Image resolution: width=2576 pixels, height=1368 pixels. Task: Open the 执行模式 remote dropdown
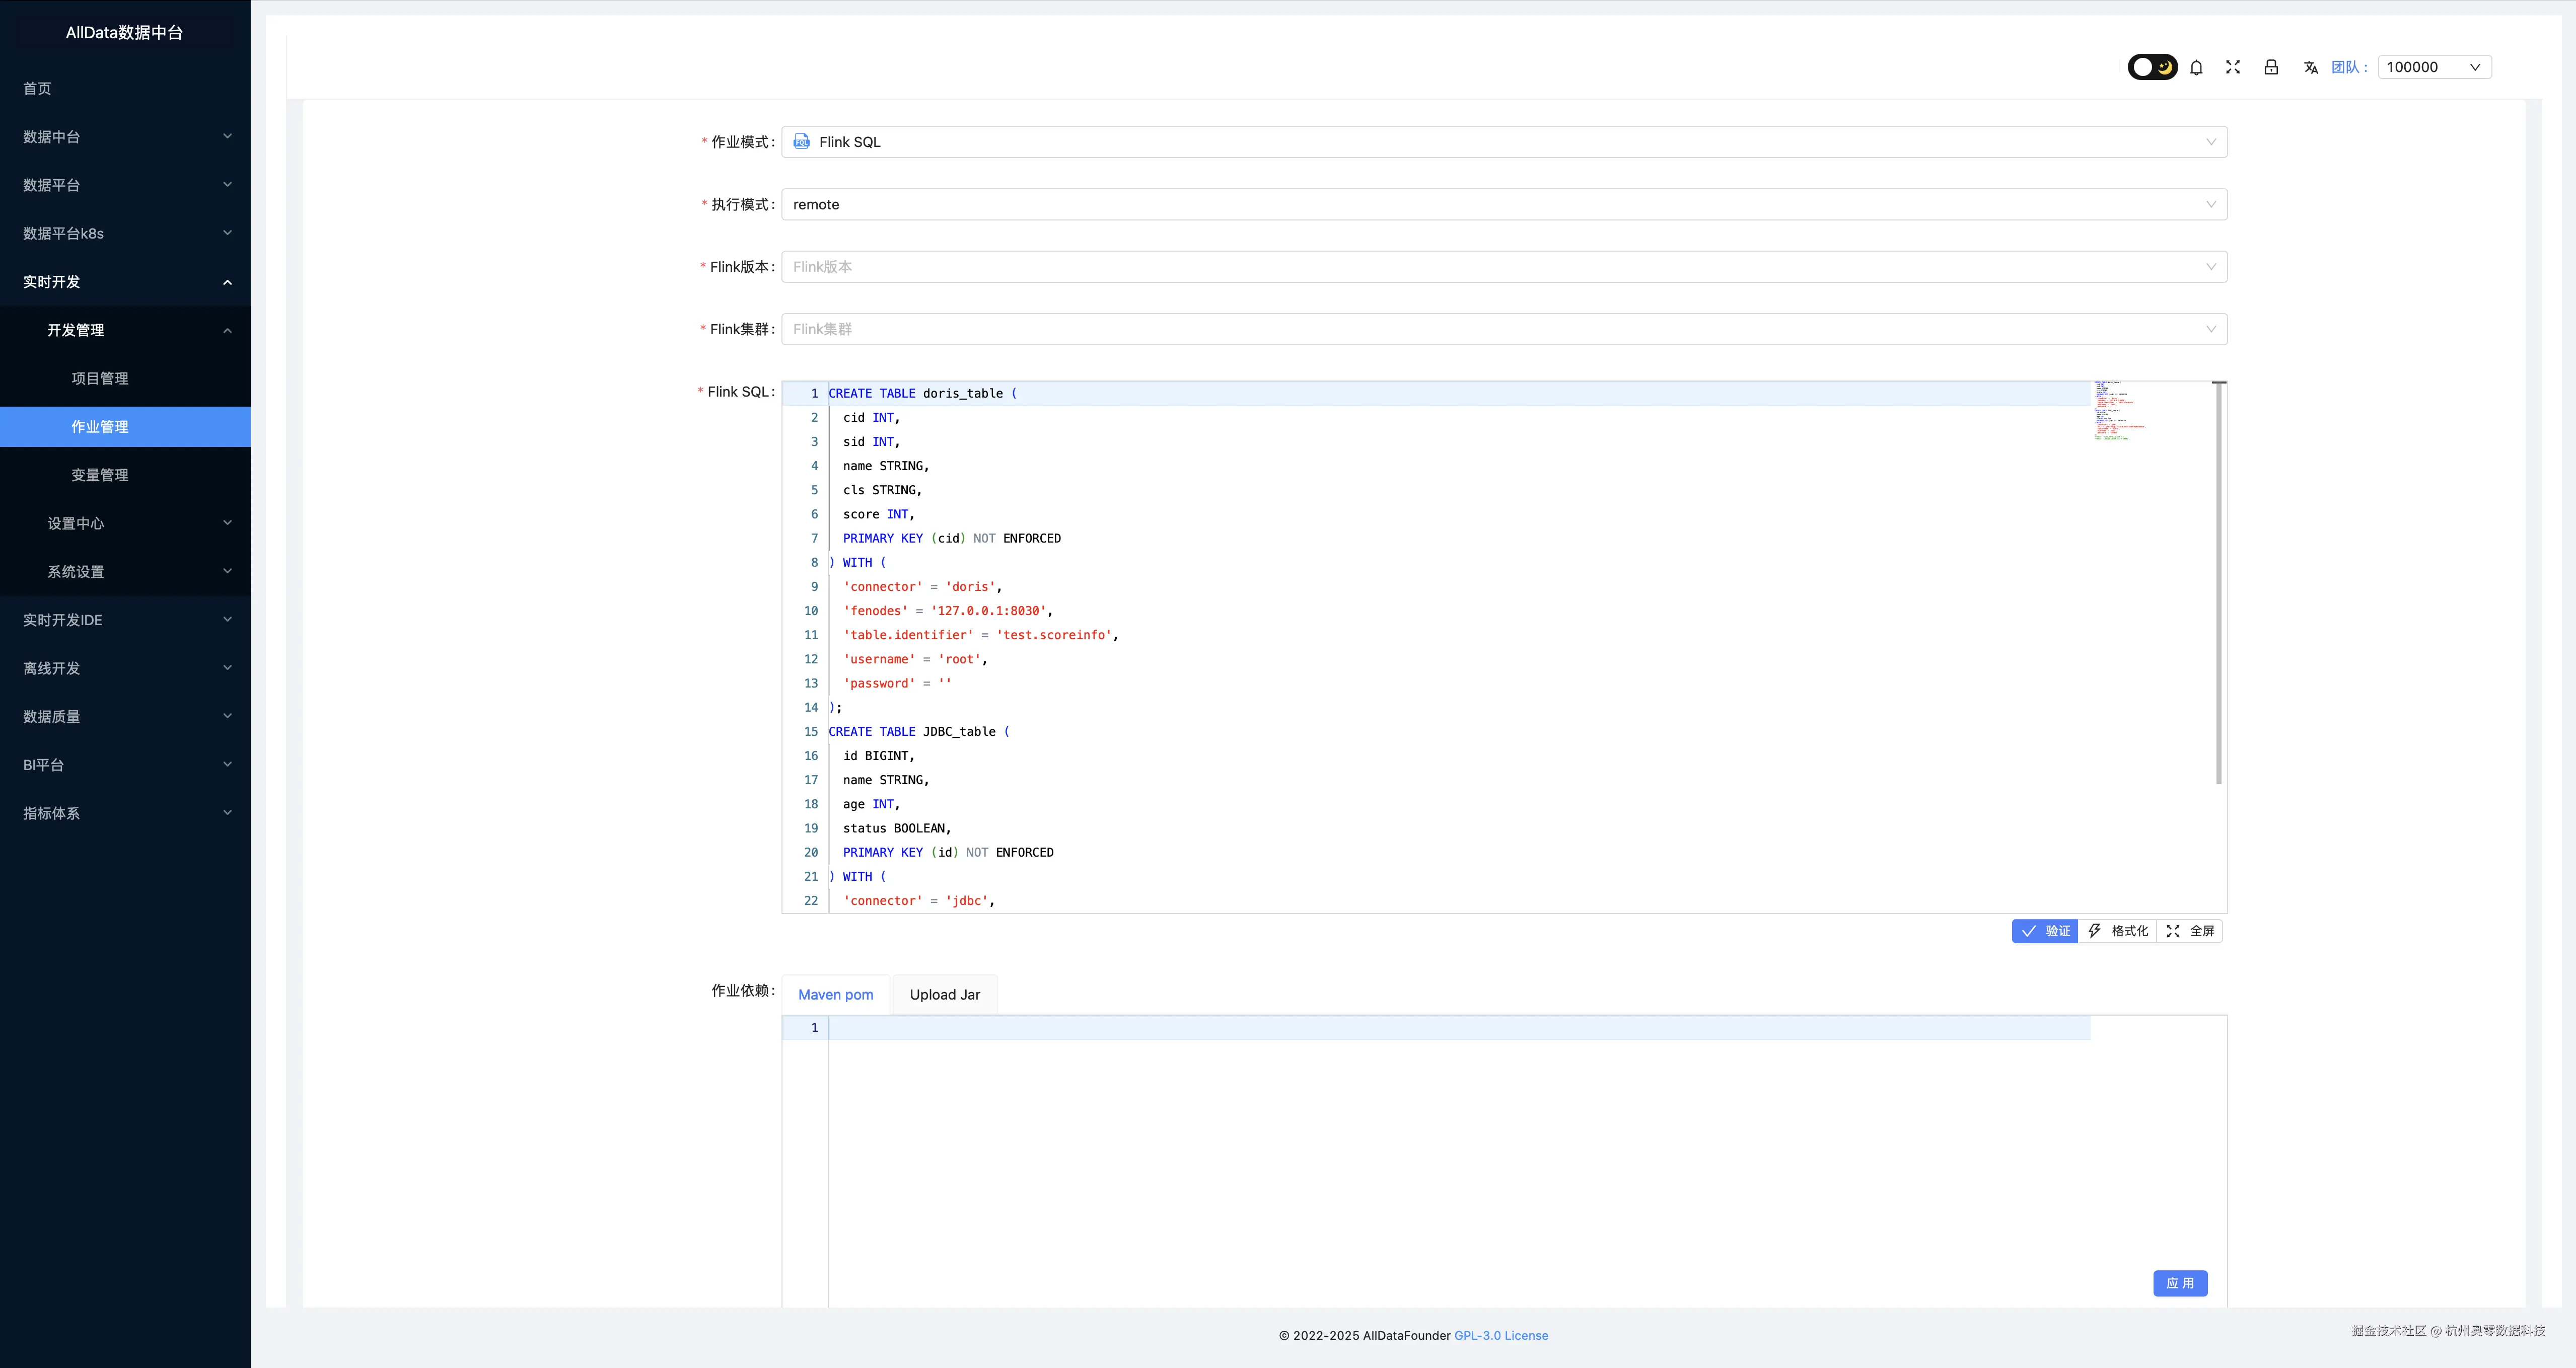tap(1503, 204)
